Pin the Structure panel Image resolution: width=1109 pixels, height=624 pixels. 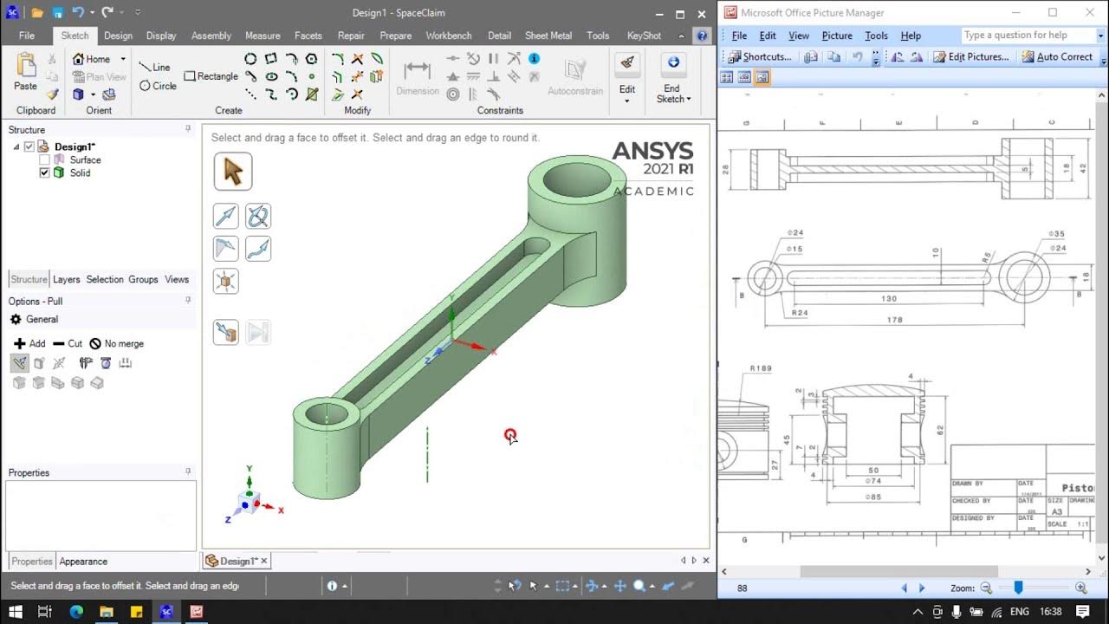click(188, 129)
